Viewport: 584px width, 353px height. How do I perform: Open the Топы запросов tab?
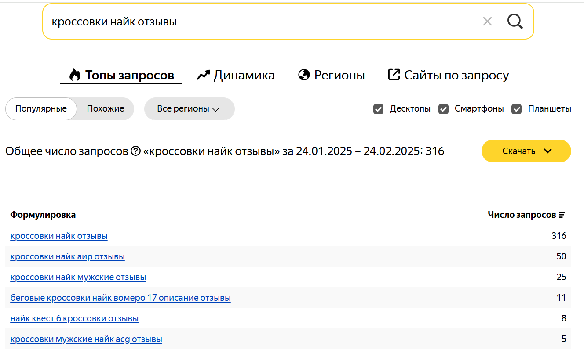click(x=121, y=75)
